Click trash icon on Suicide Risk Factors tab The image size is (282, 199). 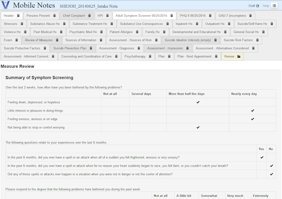[257, 40]
